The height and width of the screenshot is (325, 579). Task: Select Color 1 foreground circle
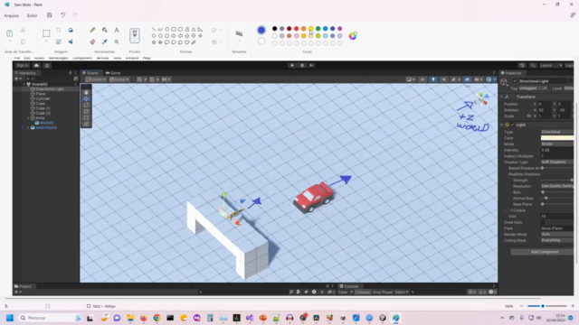(261, 30)
